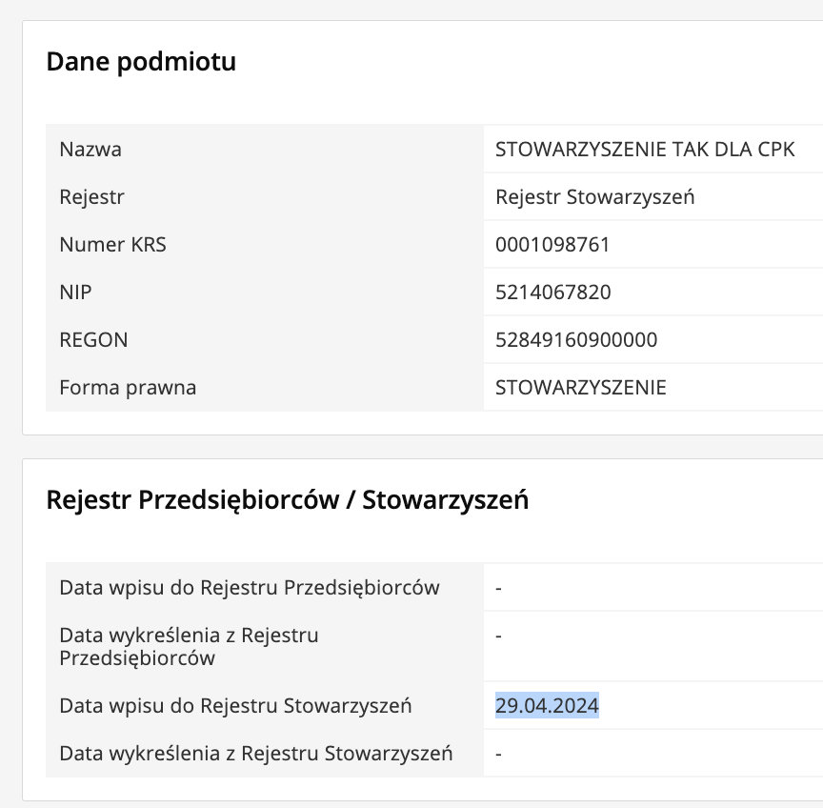Select 'Data wykreślenia z Rejestru Stowarzyszeń' label
This screenshot has width=823, height=808.
(255, 753)
